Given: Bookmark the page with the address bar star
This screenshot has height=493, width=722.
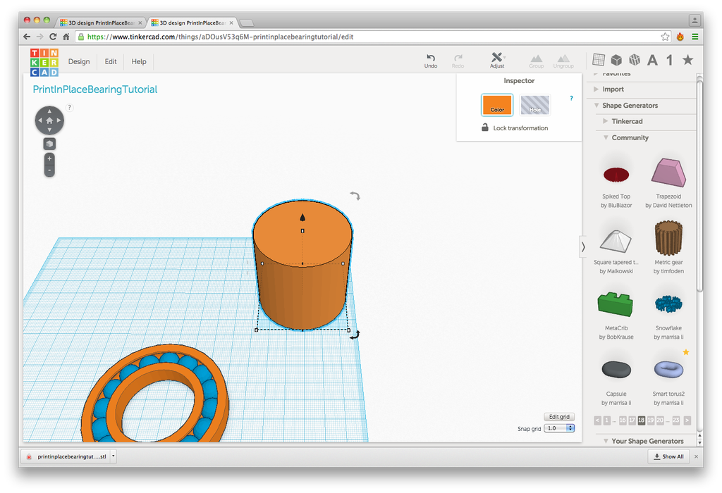Looking at the screenshot, I should point(665,37).
